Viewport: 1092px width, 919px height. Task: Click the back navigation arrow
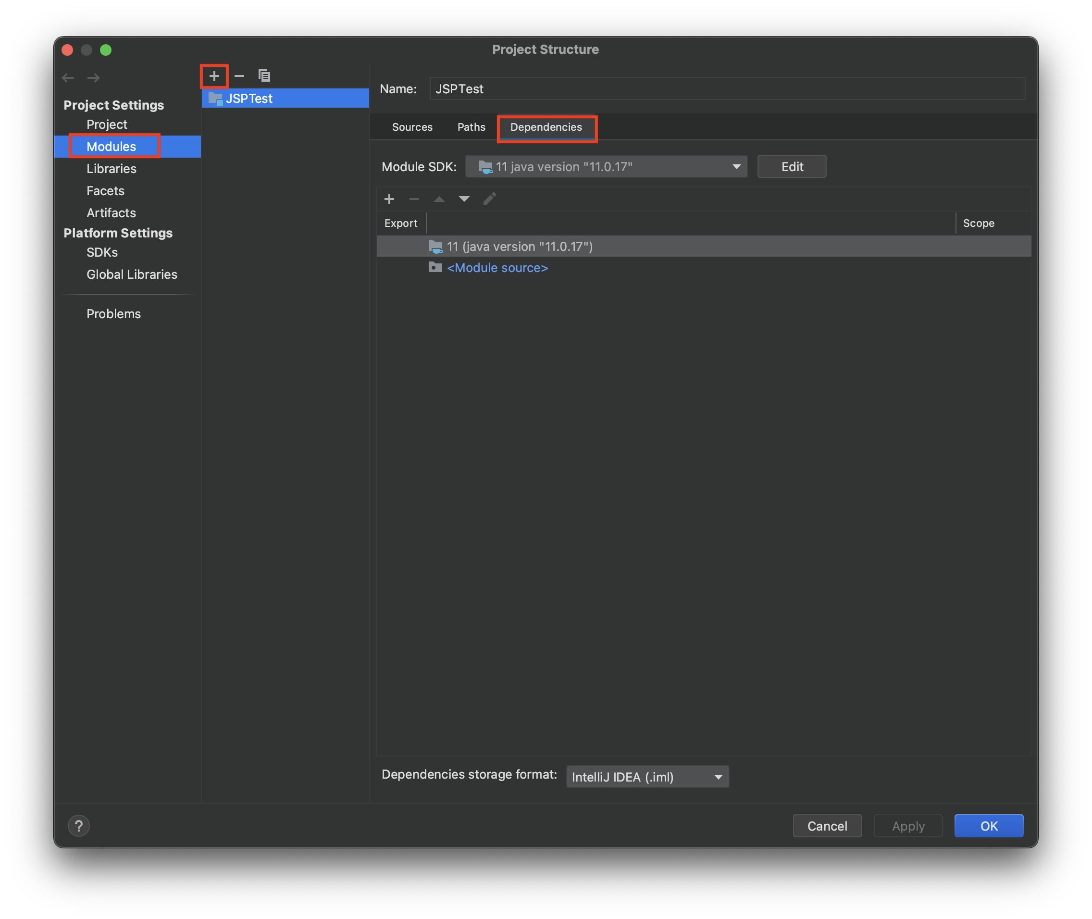click(x=68, y=78)
